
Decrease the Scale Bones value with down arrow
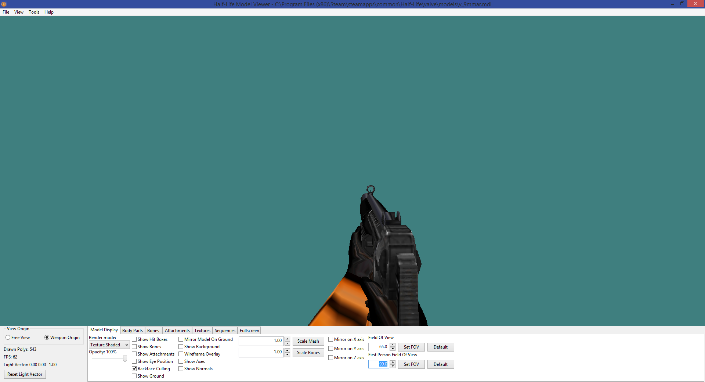(x=287, y=354)
